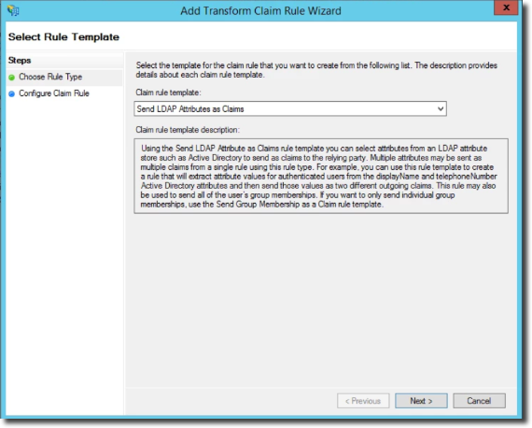This screenshot has width=532, height=428.
Task: Click the Select Rule Template page heading
Action: tap(63, 36)
